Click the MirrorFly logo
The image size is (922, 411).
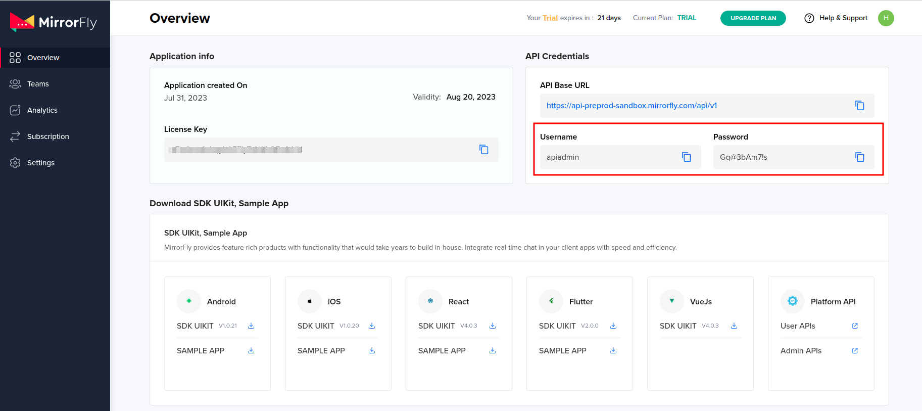tap(53, 22)
